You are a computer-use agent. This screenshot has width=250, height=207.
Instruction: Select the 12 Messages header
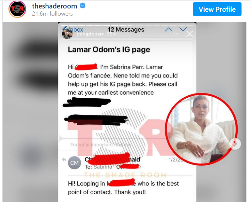pyautogui.click(x=126, y=30)
